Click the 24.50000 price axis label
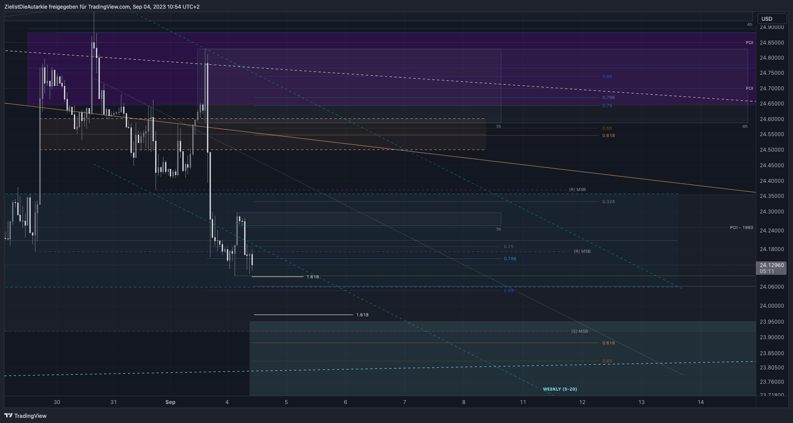 coord(771,150)
